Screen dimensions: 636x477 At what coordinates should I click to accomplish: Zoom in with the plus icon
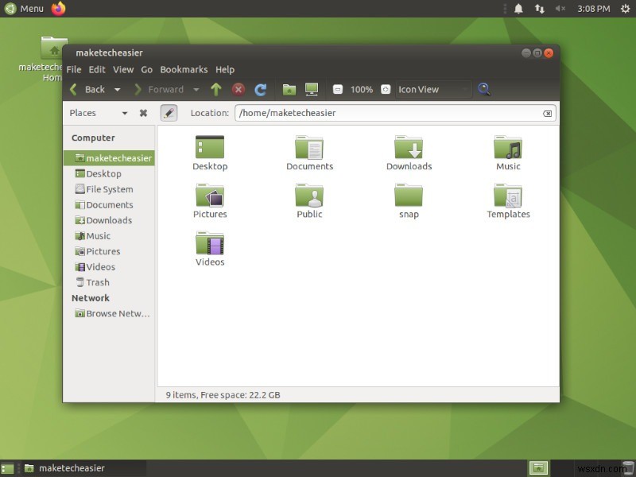click(x=386, y=90)
